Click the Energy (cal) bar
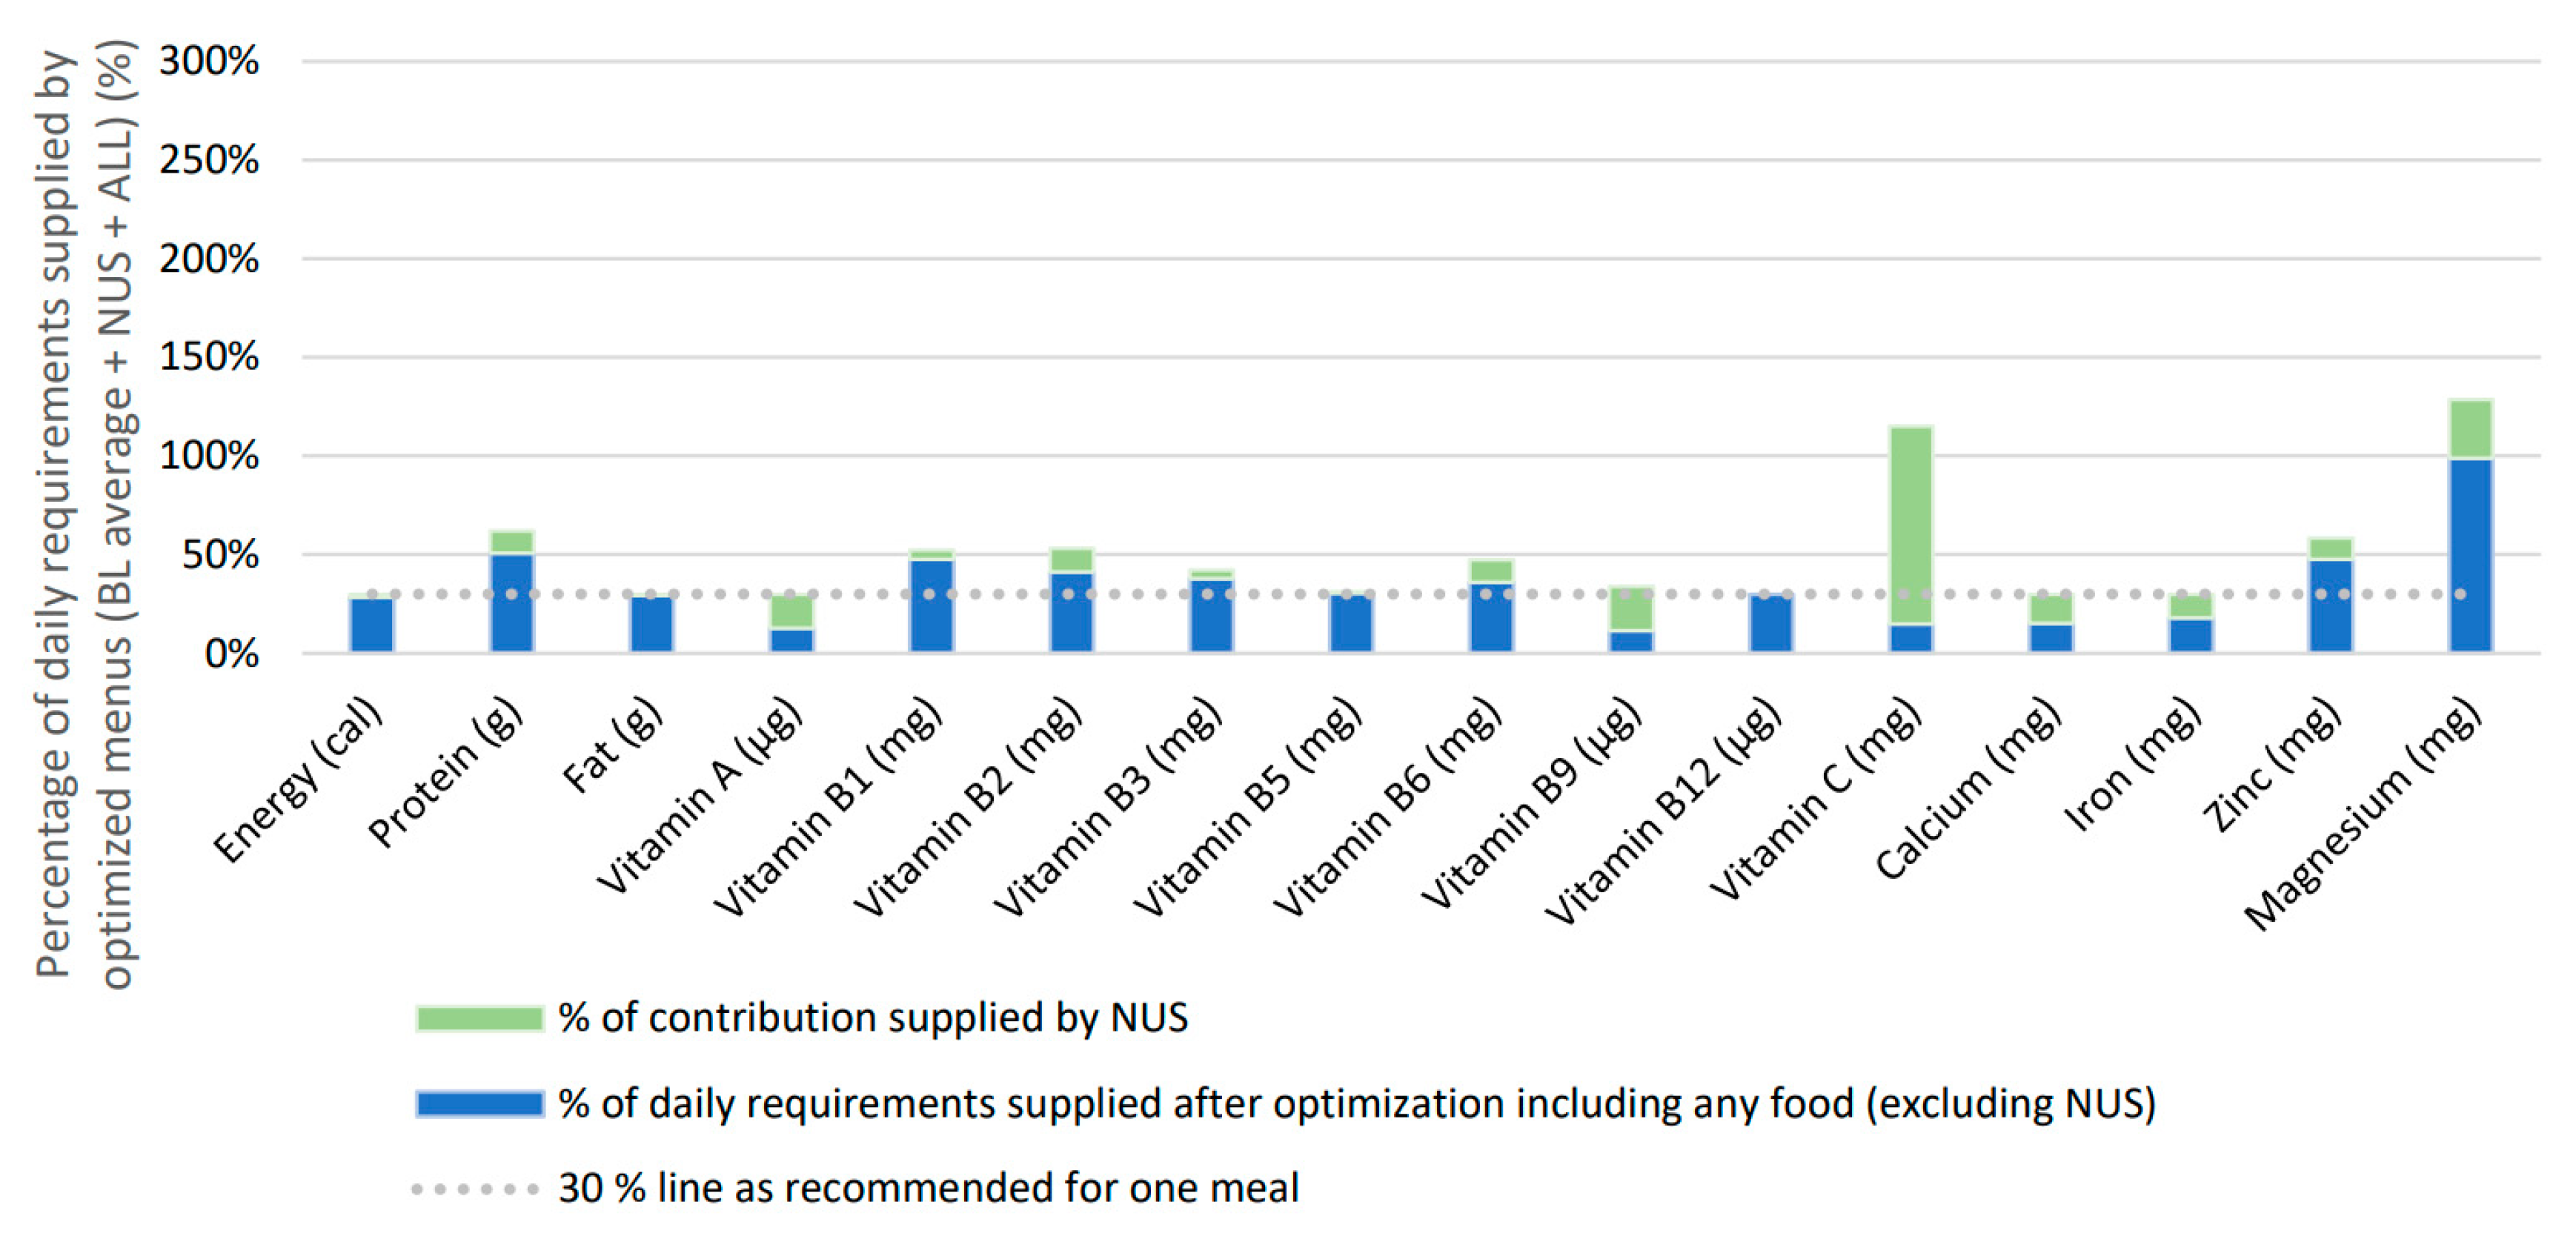 tap(371, 625)
